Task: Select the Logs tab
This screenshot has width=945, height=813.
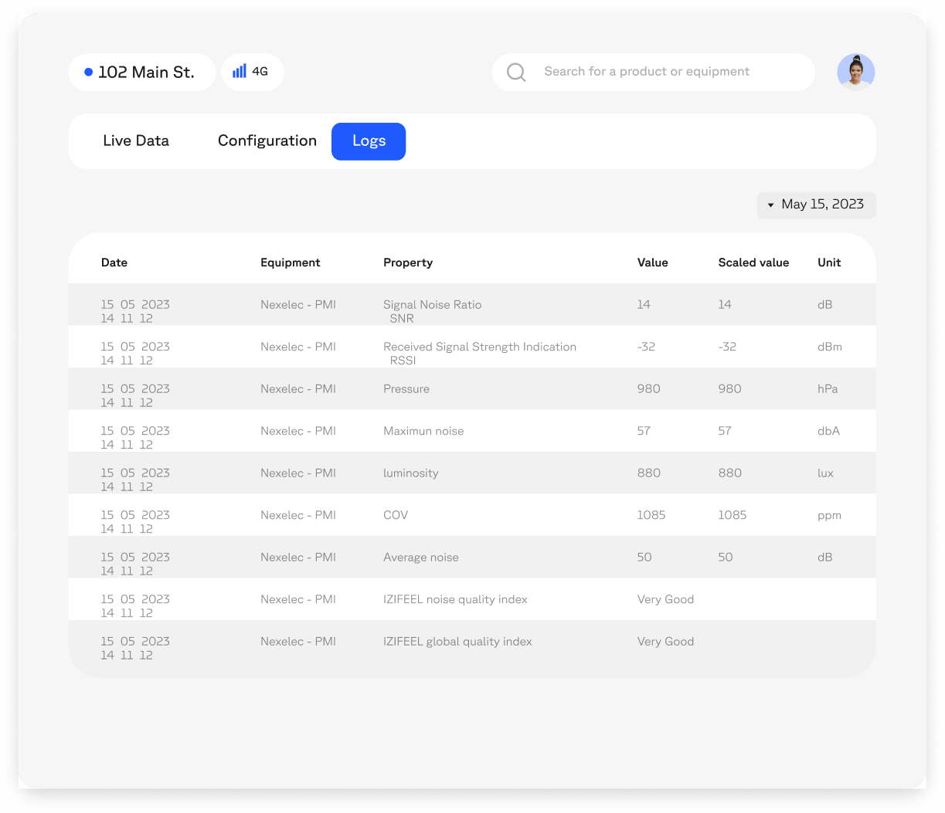Action: point(369,141)
